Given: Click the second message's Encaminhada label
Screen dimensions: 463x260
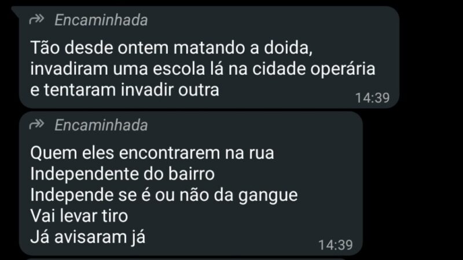Looking at the screenshot, I should pos(101,125).
